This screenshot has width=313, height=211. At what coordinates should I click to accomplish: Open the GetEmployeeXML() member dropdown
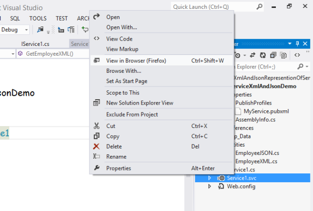coord(53,54)
